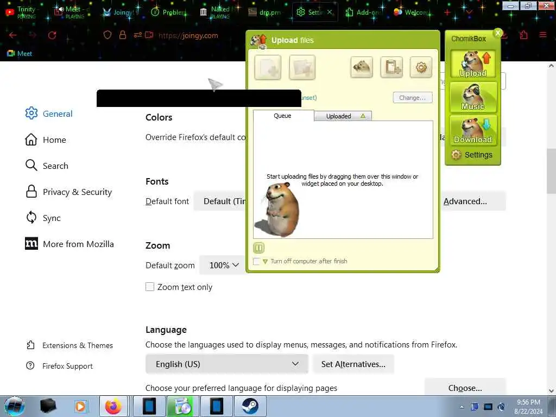Click the browser Forward arrow

[x=33, y=35]
